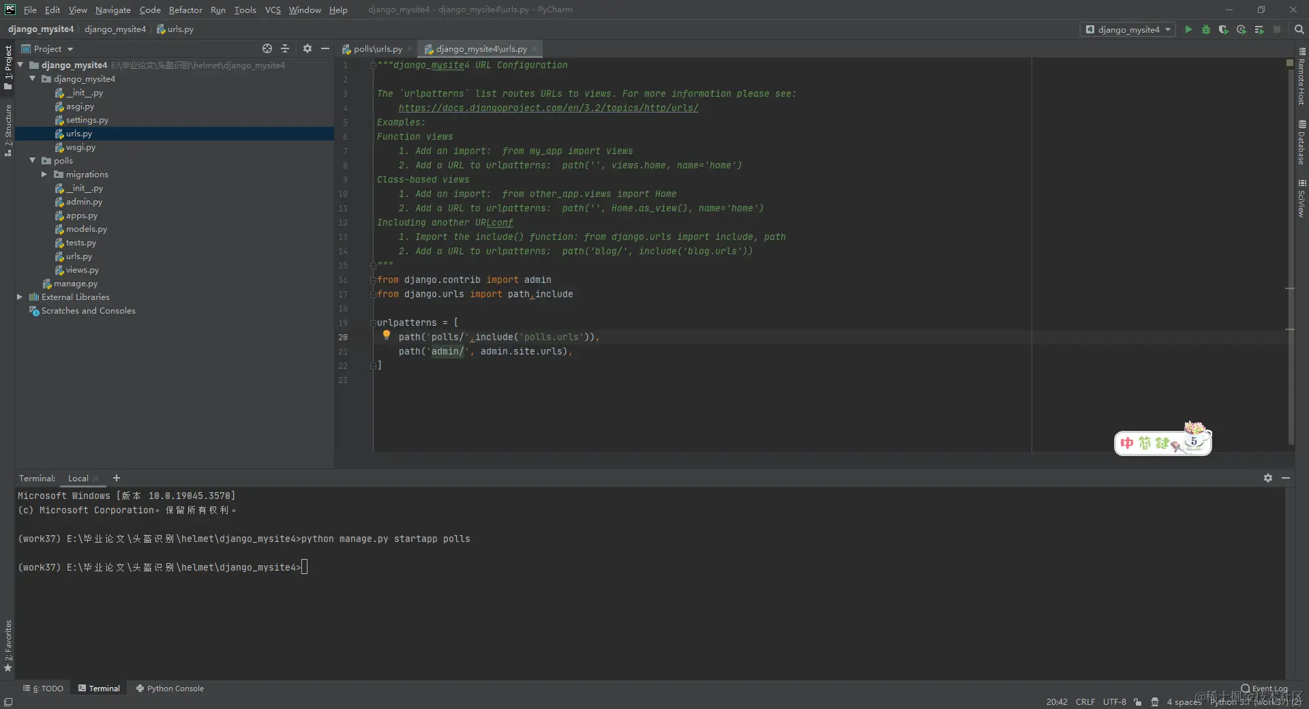Open Search Everywhere magnifier
Image resolution: width=1309 pixels, height=709 pixels.
[1299, 29]
